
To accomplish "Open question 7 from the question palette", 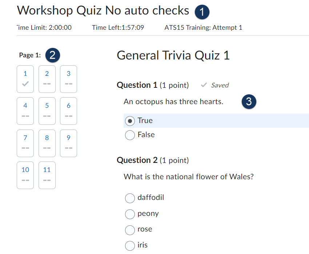I will click(x=25, y=143).
